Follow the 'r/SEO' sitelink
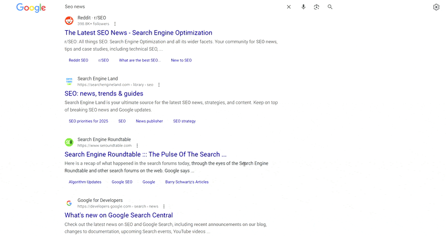The width and height of the screenshot is (446, 236). pos(104,60)
